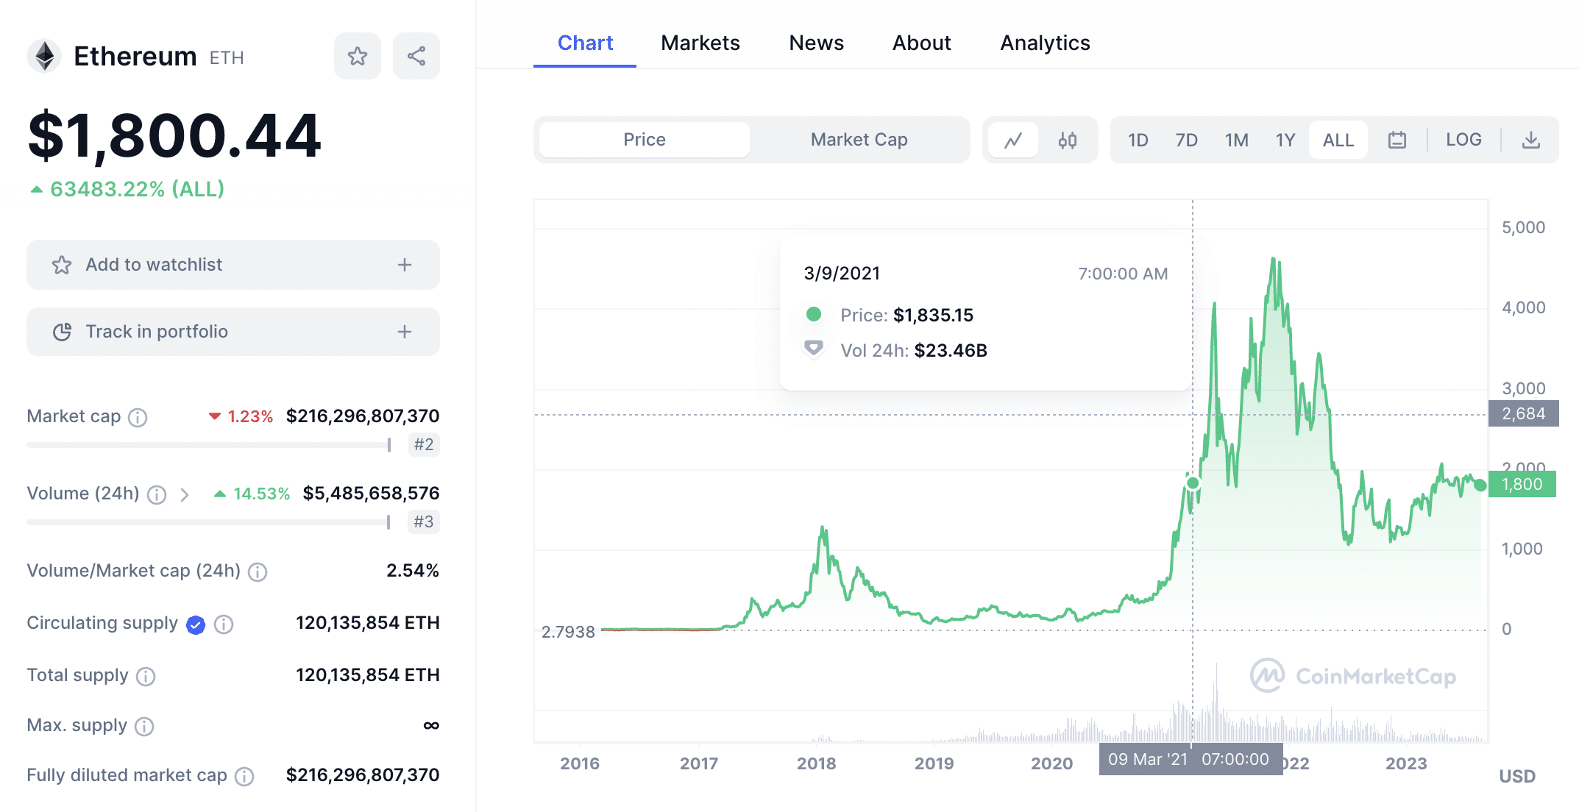Click Market cap info icon
The height and width of the screenshot is (812, 1579).
pyautogui.click(x=138, y=418)
